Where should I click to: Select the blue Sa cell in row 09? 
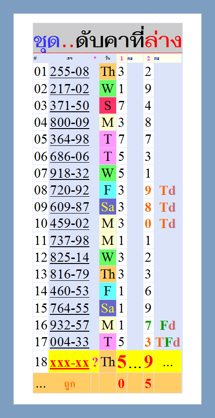pyautogui.click(x=108, y=207)
